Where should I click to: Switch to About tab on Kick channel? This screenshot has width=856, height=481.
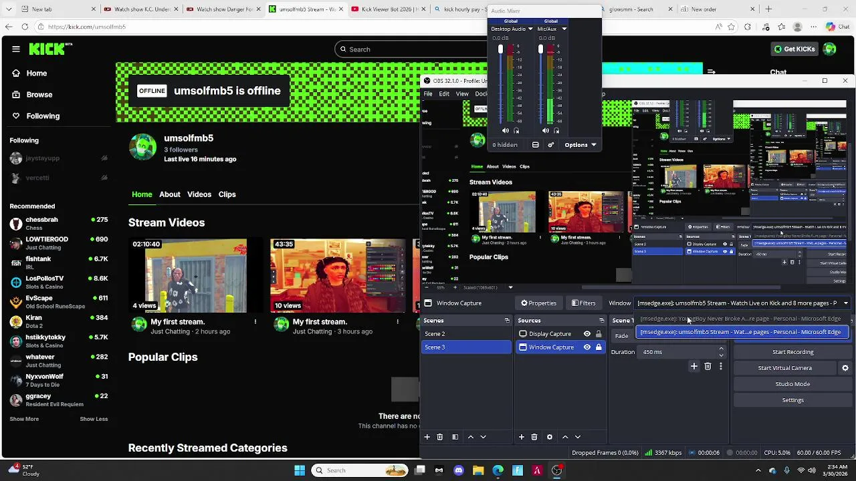point(170,194)
